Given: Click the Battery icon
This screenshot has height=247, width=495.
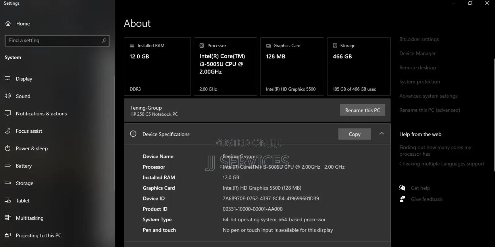Looking at the screenshot, I should [8, 166].
